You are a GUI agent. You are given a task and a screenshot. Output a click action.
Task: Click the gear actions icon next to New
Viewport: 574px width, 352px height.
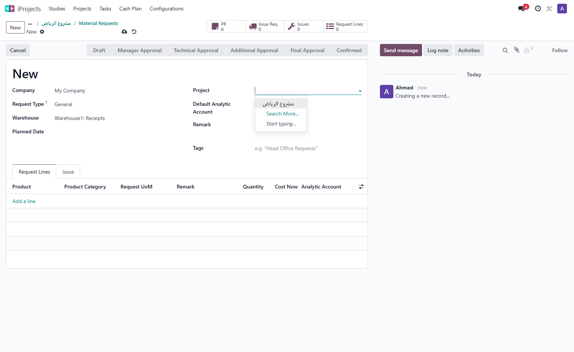(42, 32)
